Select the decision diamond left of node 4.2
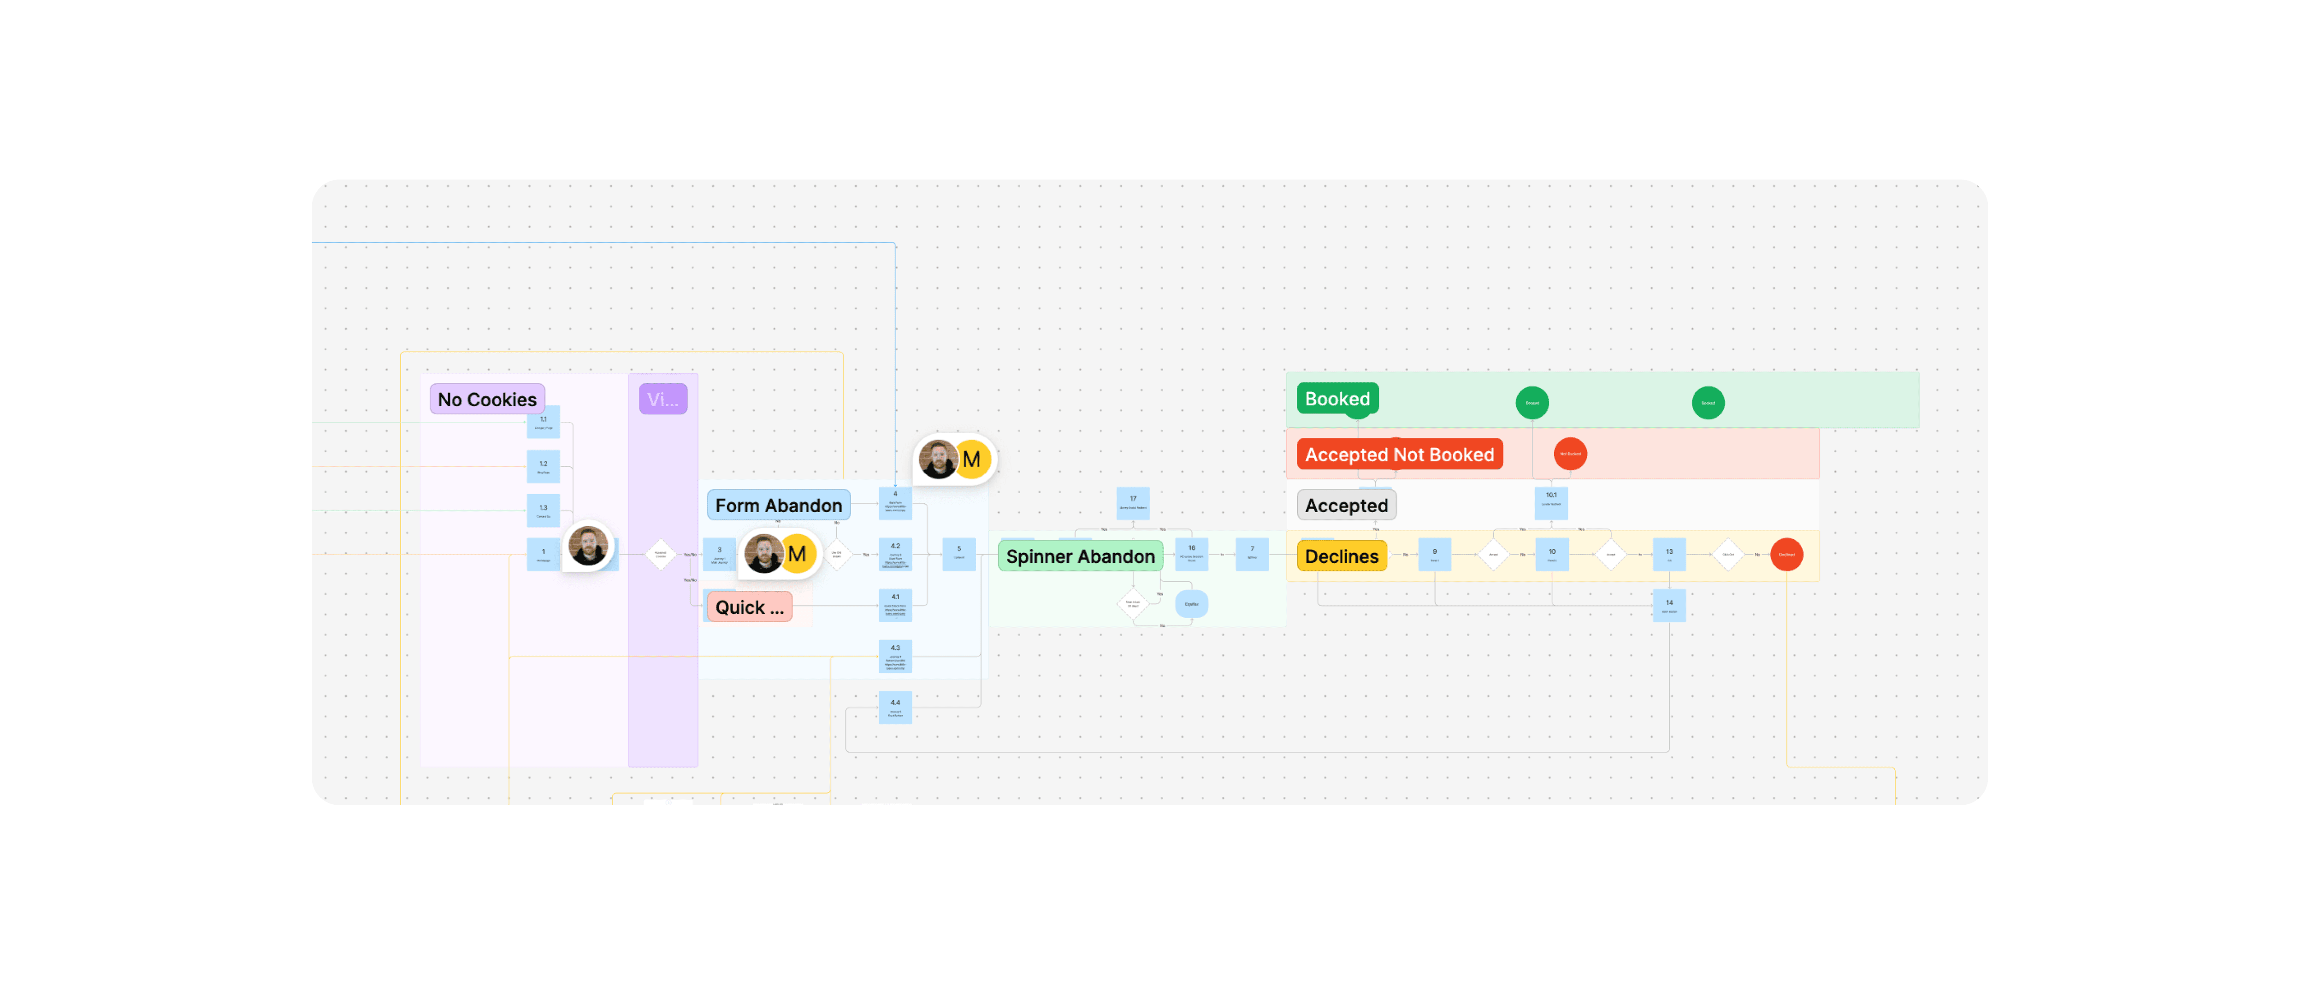This screenshot has height=985, width=2300. [837, 554]
